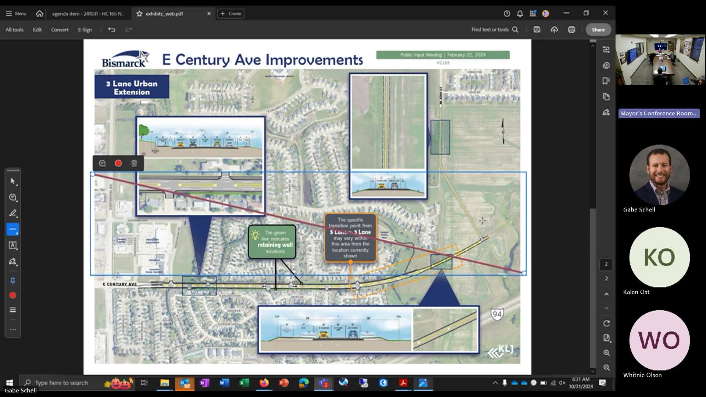Redo the last action
Screen dimensions: 706x397
click(x=129, y=30)
